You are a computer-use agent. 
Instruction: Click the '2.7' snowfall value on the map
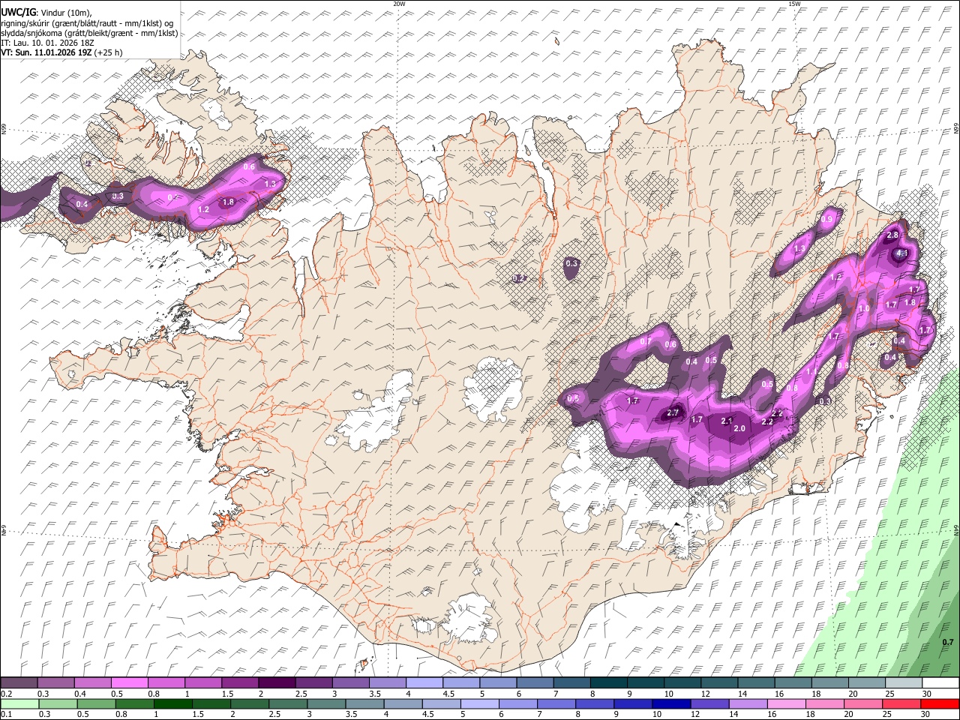click(x=673, y=412)
